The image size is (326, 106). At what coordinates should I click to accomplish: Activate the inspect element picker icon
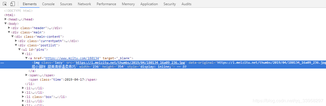click(x=5, y=4)
